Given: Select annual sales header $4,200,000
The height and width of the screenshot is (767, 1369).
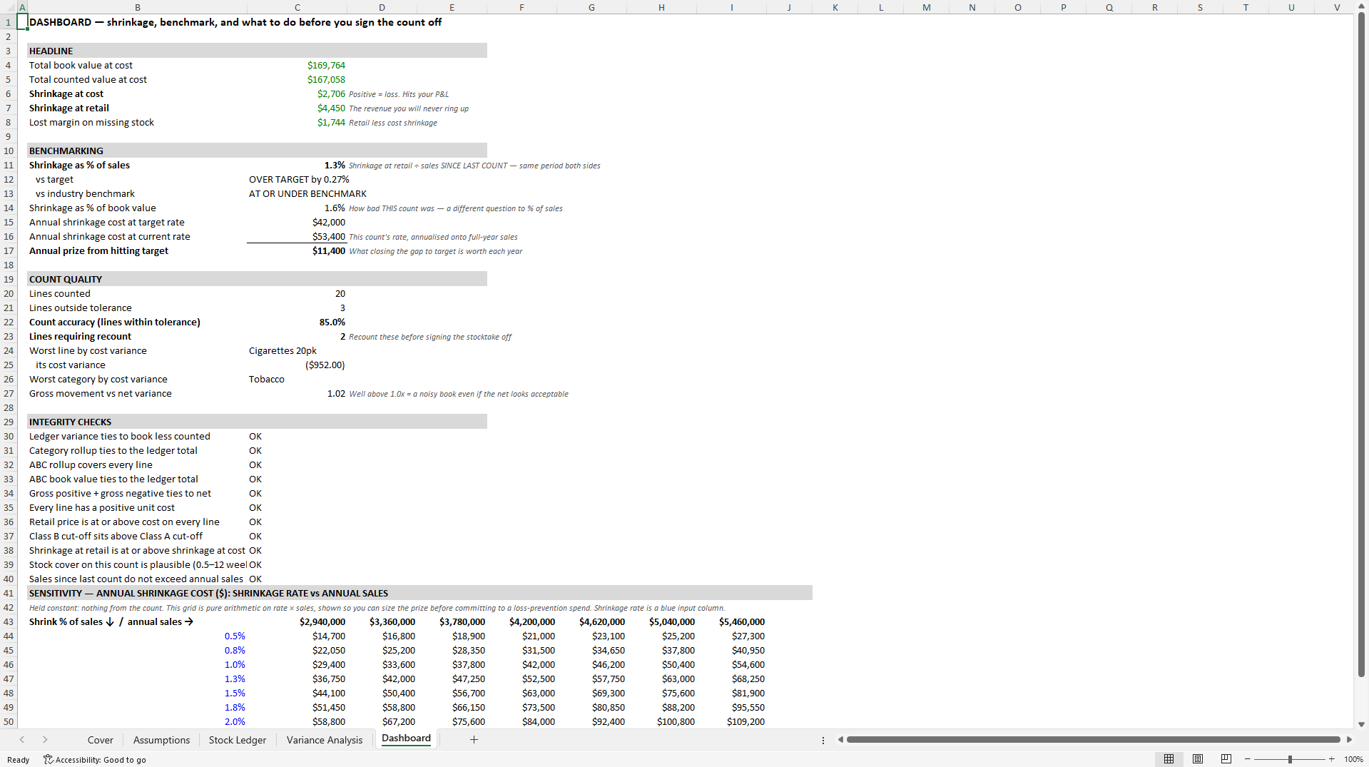Looking at the screenshot, I should 521,621.
